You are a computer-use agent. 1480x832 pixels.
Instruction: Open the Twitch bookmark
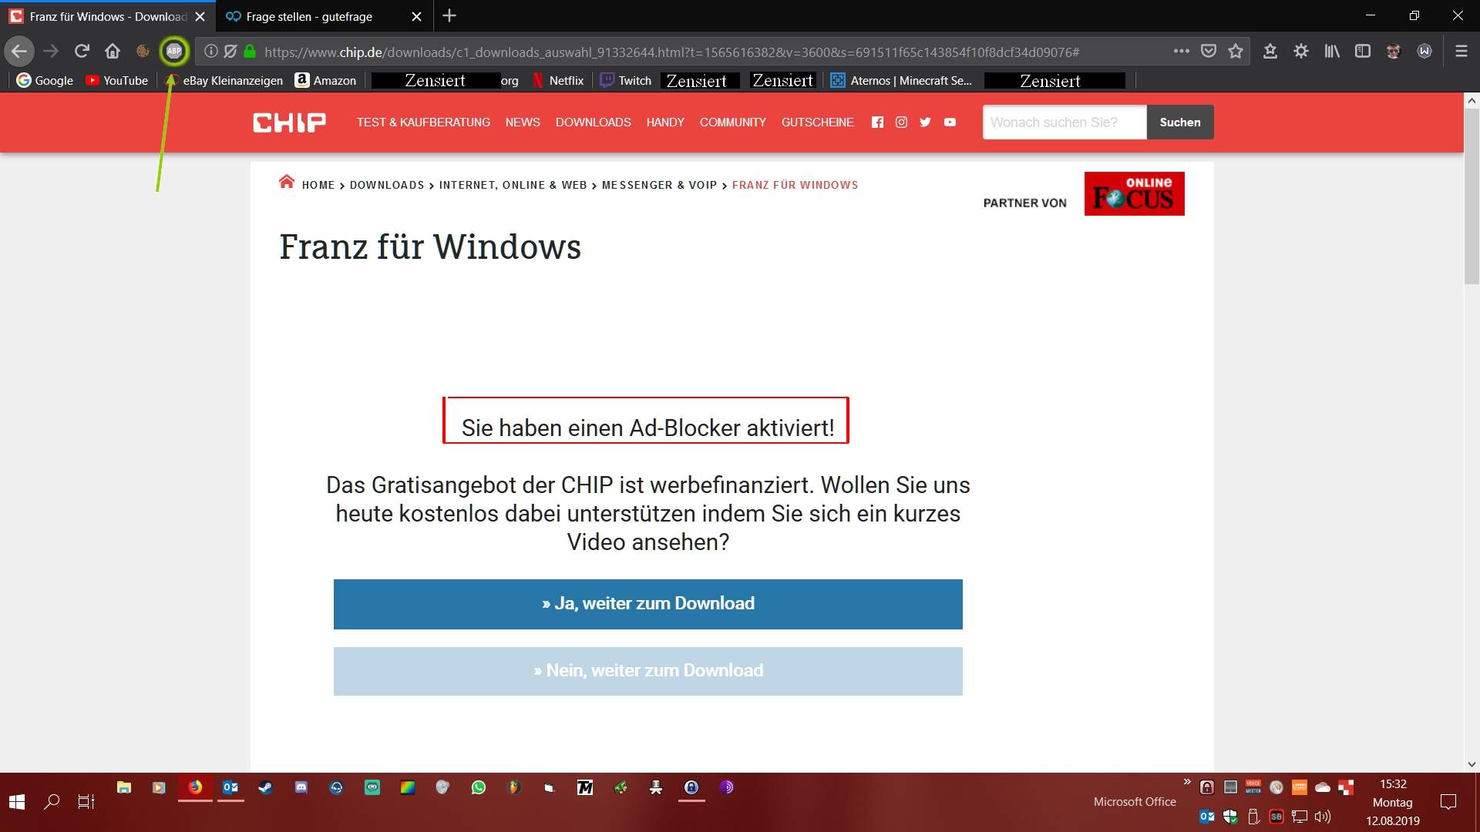pos(626,80)
